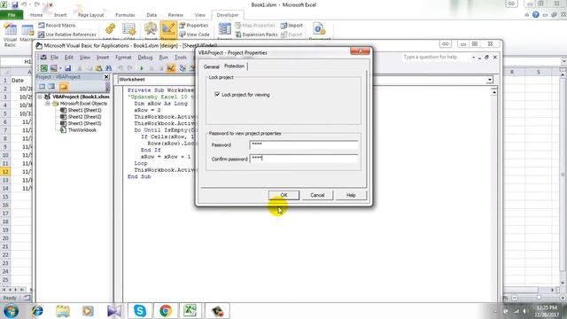Open the Insert object dropdown arrow in VBA toolbar
This screenshot has width=567, height=319.
coord(60,68)
